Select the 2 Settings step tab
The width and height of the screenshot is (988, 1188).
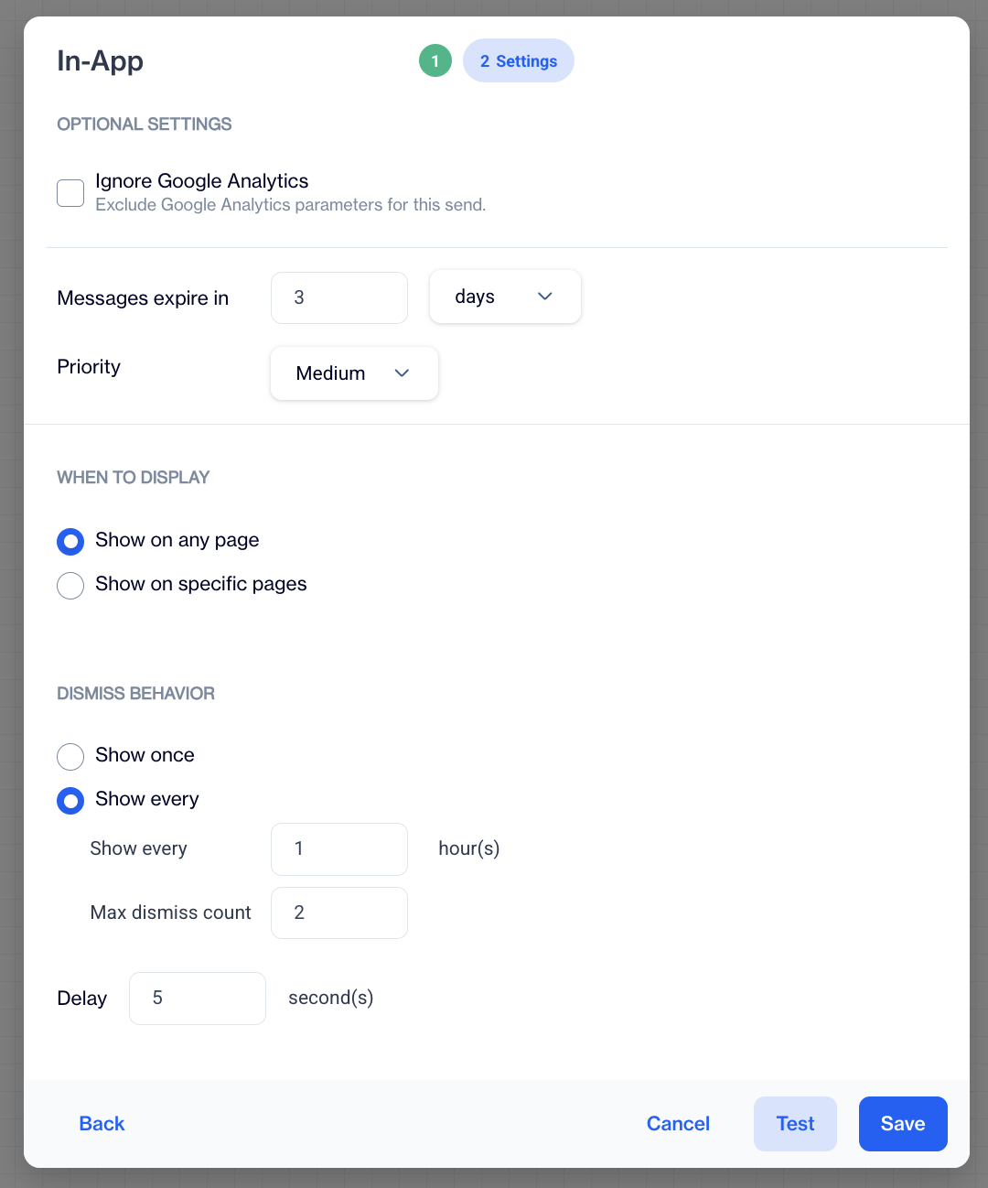(519, 61)
